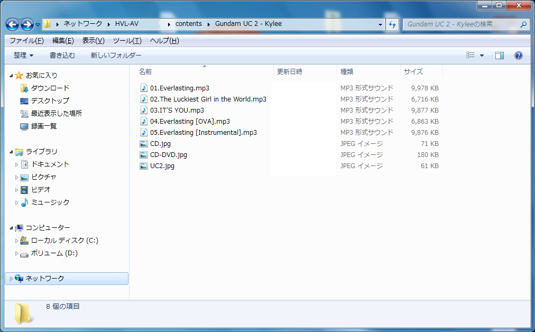
Task: Create folder with 新しいフォルダー button
Action: (x=116, y=56)
